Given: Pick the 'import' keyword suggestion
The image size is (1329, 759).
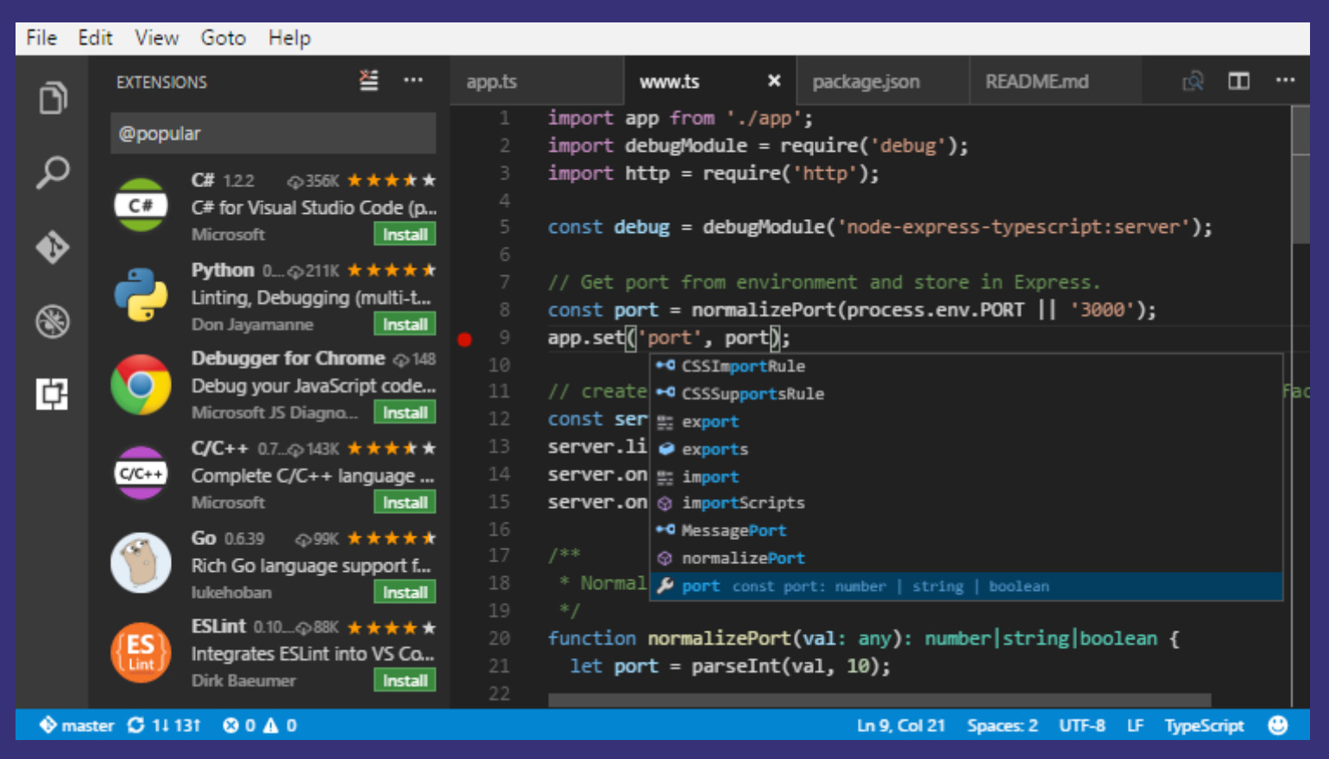Looking at the screenshot, I should (966, 477).
